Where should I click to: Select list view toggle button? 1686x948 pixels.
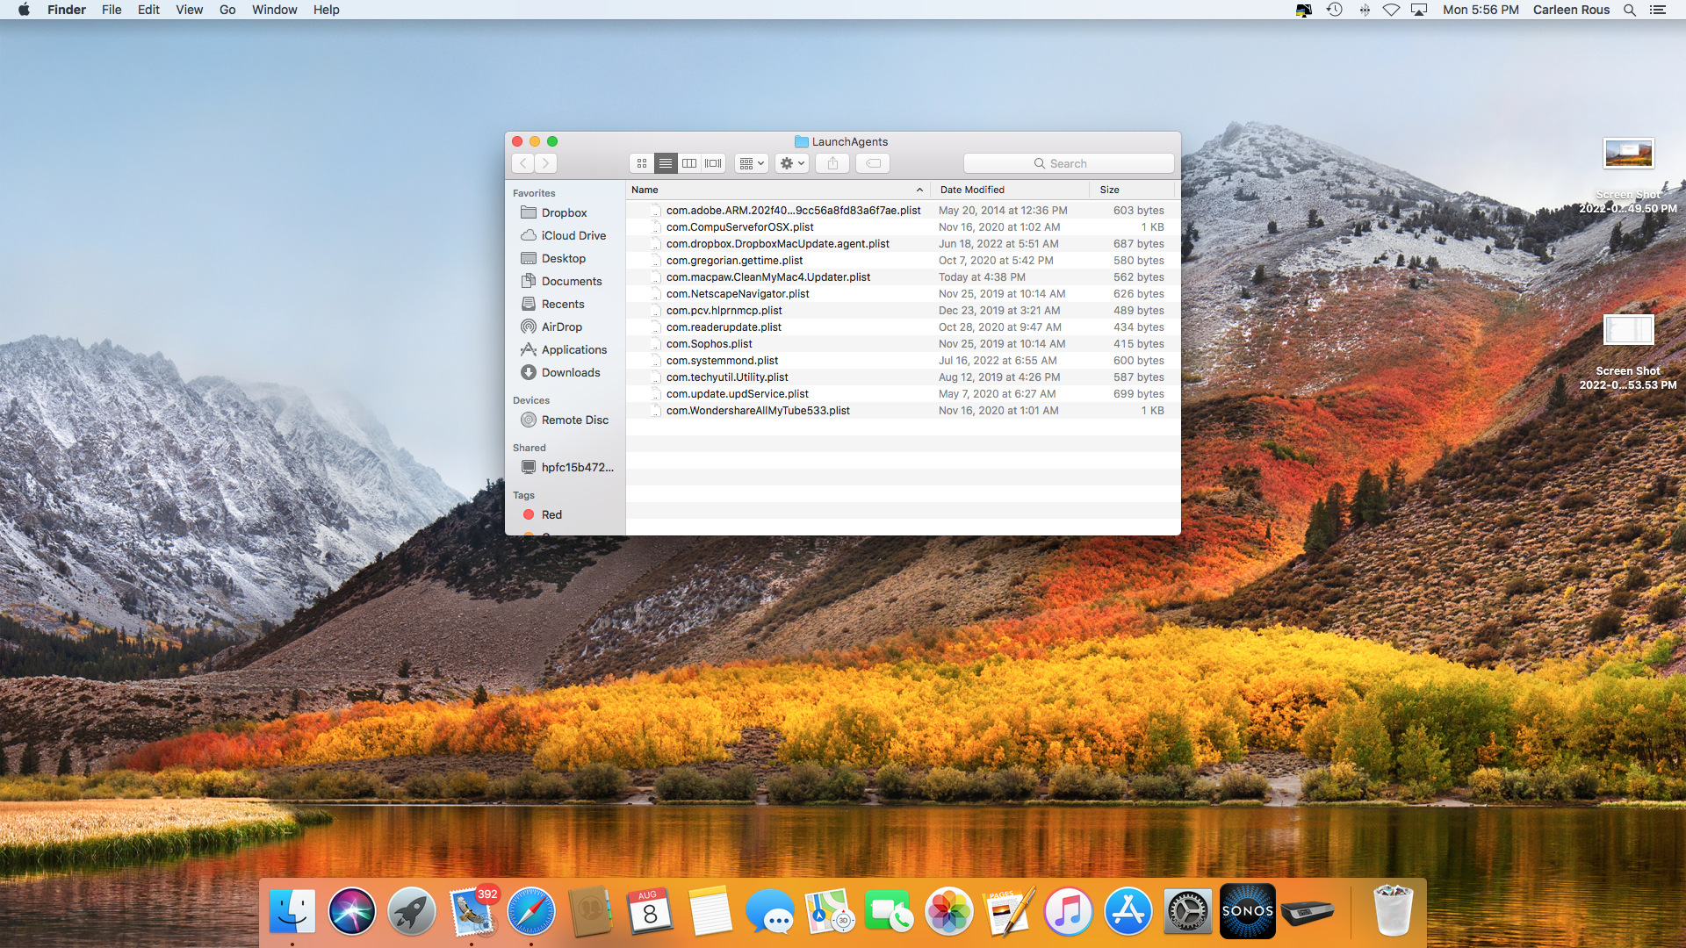tap(666, 163)
